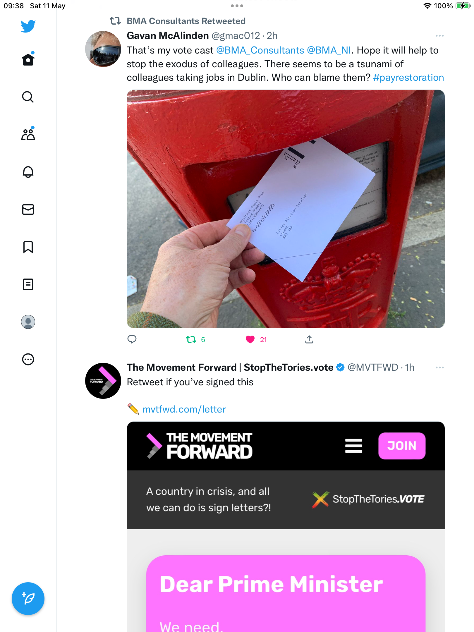
Task: Open the Search icon in sidebar
Action: click(x=28, y=97)
